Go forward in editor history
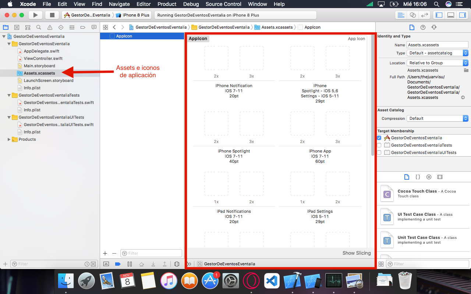 (x=123, y=28)
